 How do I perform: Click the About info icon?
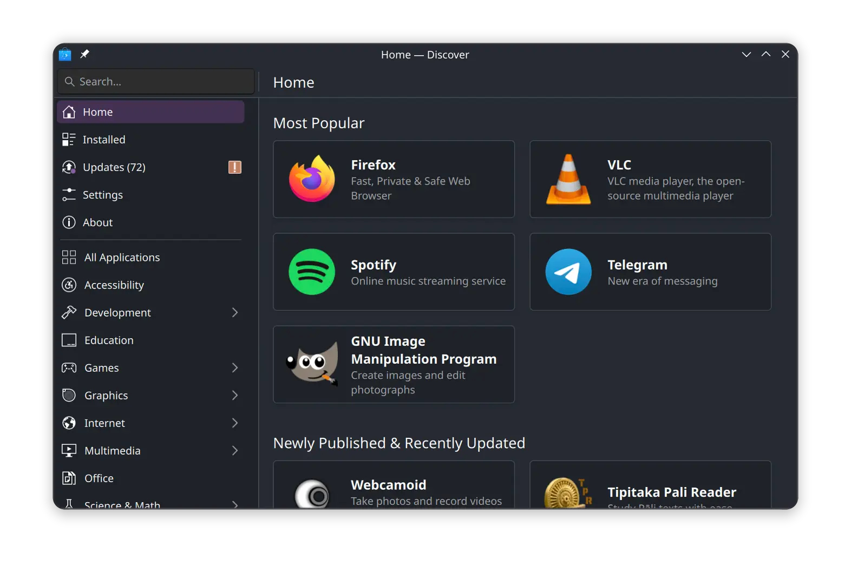(x=69, y=222)
